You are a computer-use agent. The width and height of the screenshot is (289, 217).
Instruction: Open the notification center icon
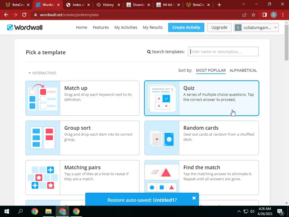[280, 211]
